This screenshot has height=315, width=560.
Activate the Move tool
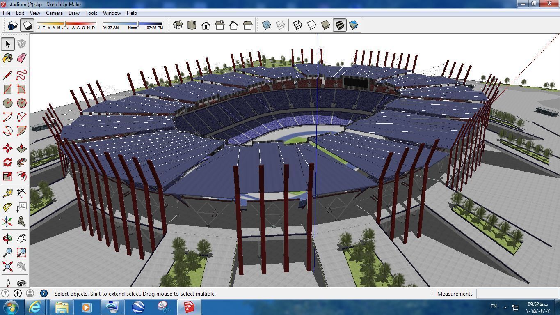point(7,148)
